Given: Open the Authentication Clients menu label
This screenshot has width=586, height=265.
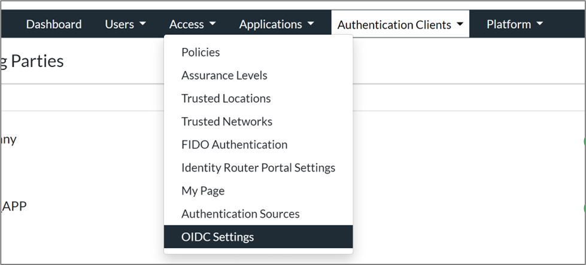Looking at the screenshot, I should pos(394,25).
